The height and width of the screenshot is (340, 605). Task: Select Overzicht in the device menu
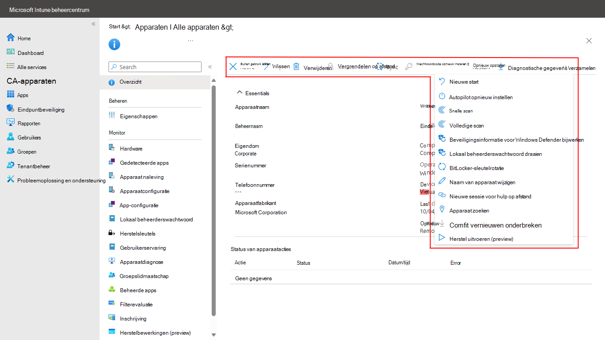coord(155,82)
